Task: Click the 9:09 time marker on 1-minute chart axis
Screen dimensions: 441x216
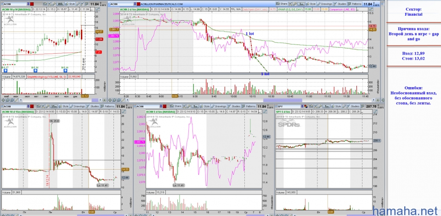Action: tap(175, 96)
